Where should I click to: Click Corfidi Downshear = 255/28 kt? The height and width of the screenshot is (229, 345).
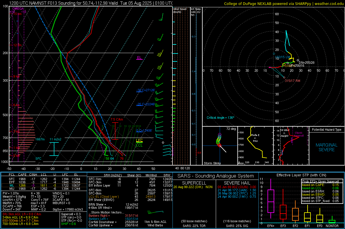click(113, 222)
